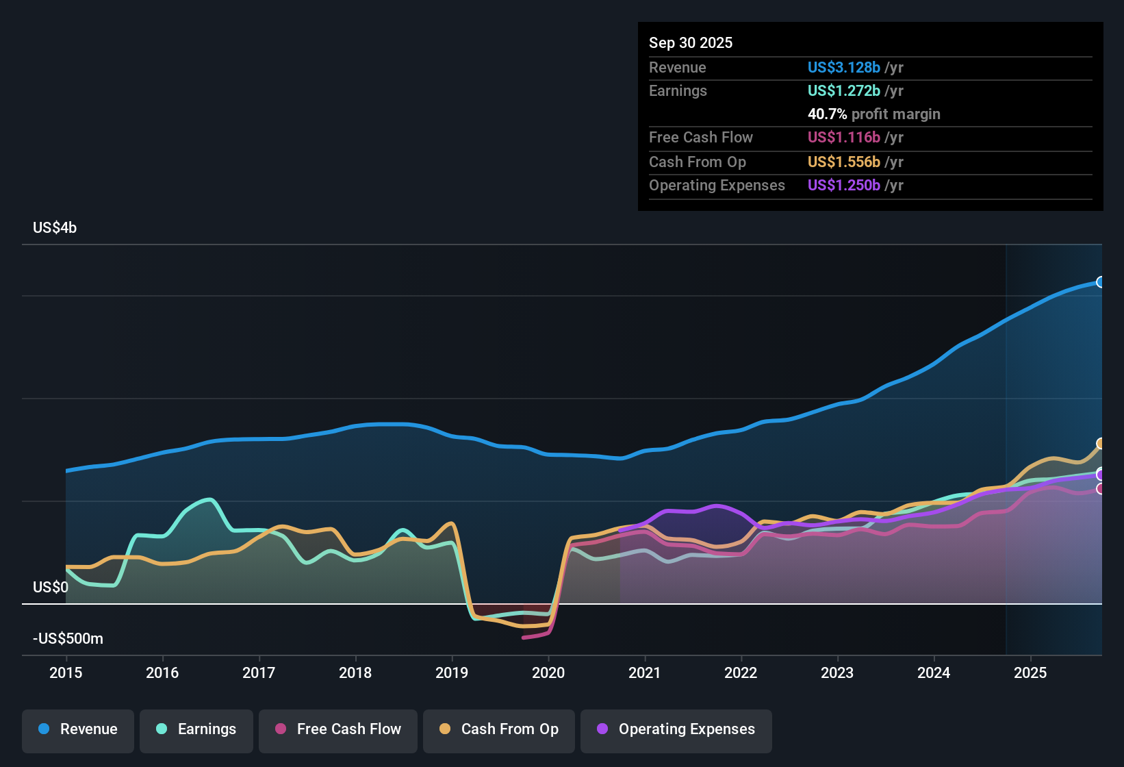Image resolution: width=1124 pixels, height=767 pixels.
Task: Click the 2020 year axis label
Action: [x=549, y=673]
